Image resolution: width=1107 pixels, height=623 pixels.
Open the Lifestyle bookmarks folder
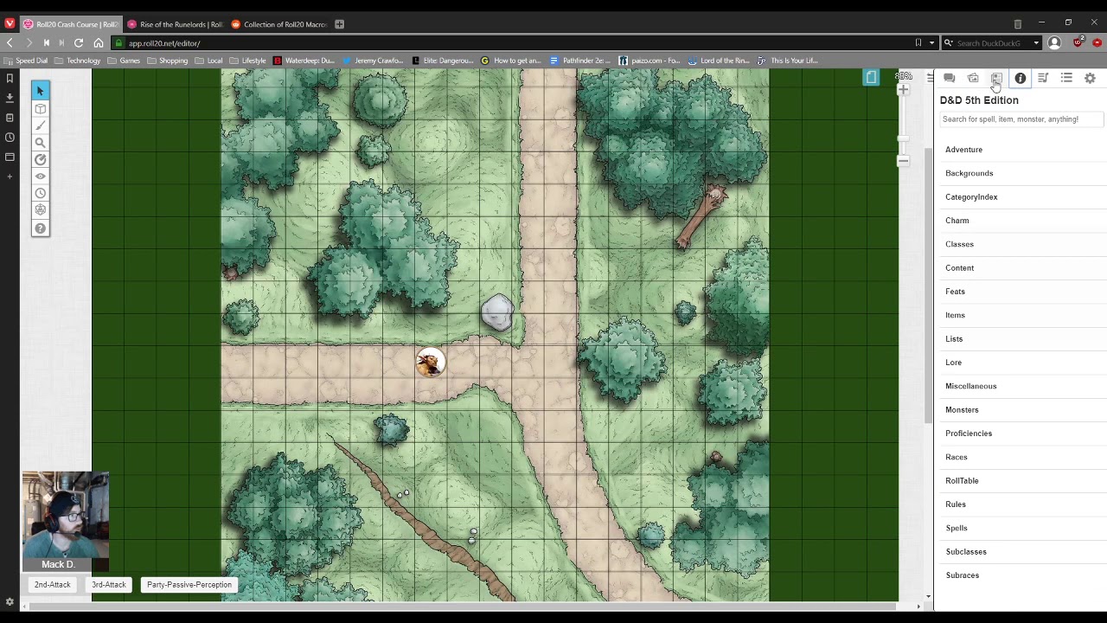(247, 61)
